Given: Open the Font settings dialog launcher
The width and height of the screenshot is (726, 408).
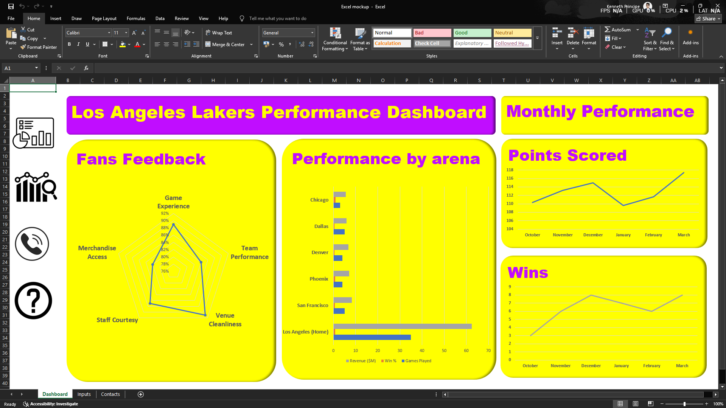Looking at the screenshot, I should 147,56.
